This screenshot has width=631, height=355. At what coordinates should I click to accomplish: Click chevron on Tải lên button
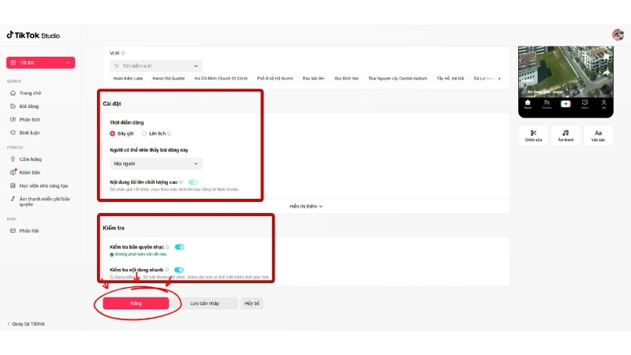point(68,63)
